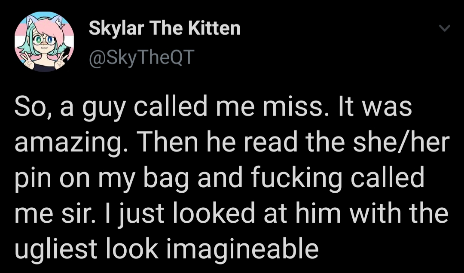Click the word "Kitten" in the display name

[x=214, y=28]
